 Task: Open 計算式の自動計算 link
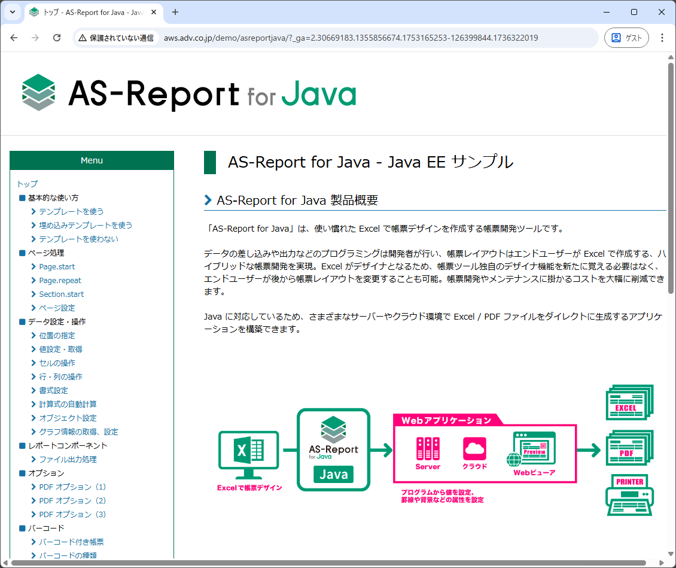pyautogui.click(x=68, y=404)
